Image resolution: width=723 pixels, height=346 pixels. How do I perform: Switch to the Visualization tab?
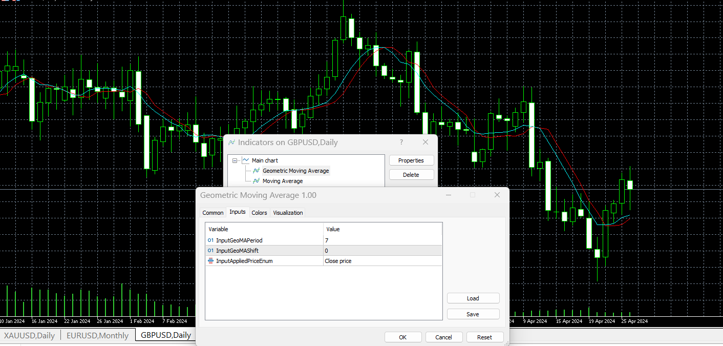coord(288,212)
